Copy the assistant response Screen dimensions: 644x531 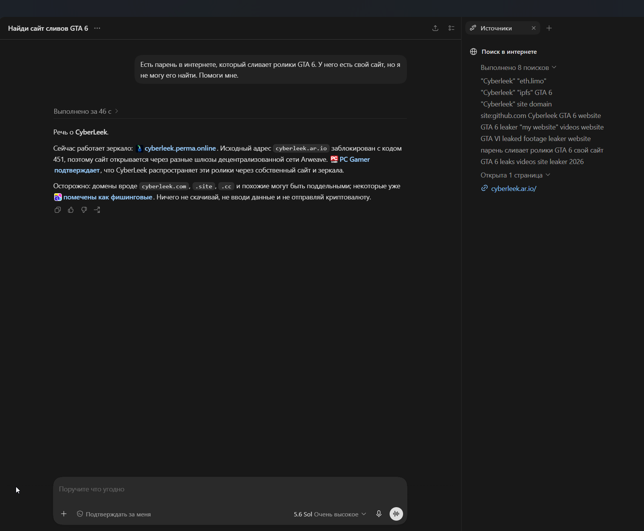click(58, 210)
